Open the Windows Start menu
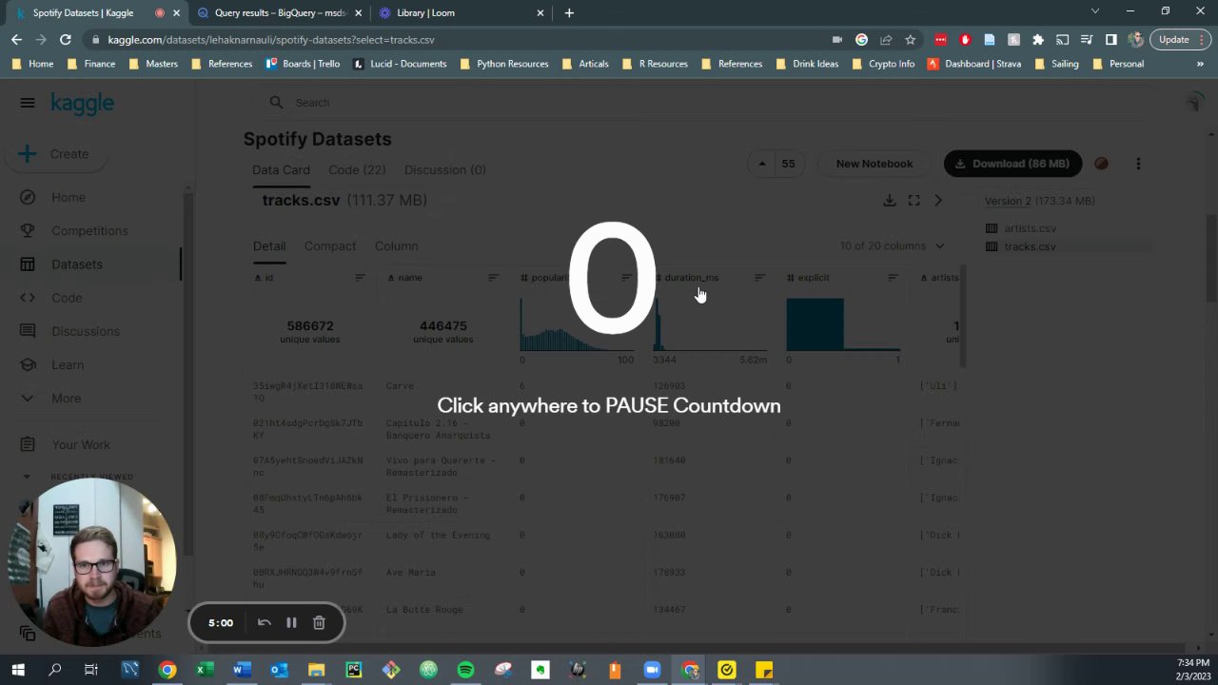The image size is (1218, 685). point(18,671)
